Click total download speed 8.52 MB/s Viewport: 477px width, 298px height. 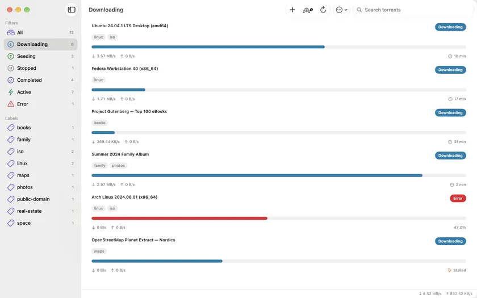[x=430, y=294]
